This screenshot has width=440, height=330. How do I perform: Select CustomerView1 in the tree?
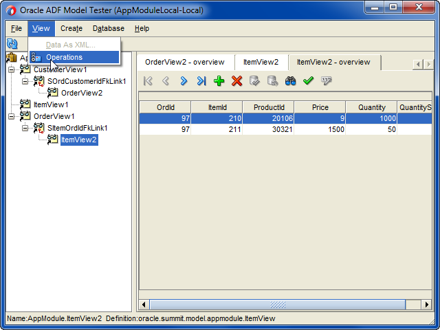(60, 69)
